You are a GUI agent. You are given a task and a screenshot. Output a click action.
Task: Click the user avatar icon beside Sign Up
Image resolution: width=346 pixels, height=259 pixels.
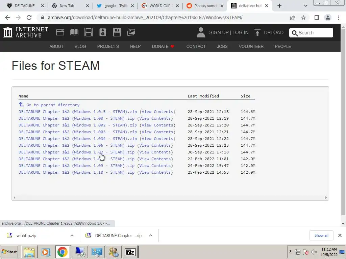tap(201, 32)
